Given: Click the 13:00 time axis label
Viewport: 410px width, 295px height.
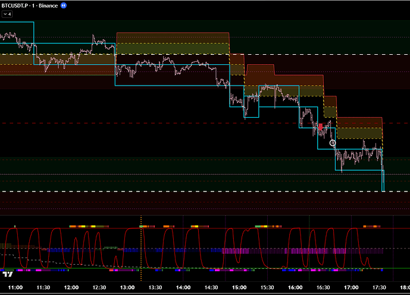Looking at the screenshot, I should [127, 287].
